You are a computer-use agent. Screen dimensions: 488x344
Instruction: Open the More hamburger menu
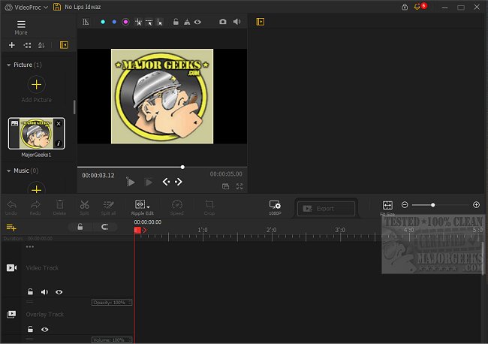(x=21, y=24)
